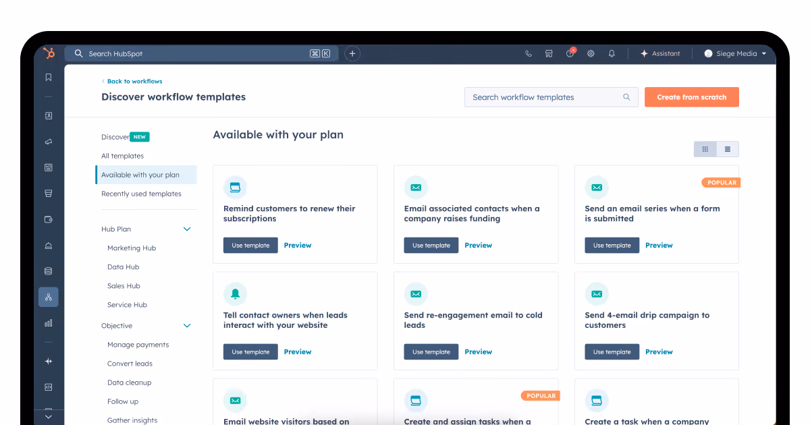Screen dimensions: 810x425
Task: Filter by Manage payments objective
Action: pyautogui.click(x=138, y=345)
